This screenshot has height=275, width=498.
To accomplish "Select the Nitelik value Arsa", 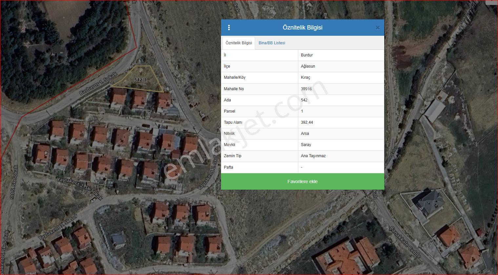I will [305, 134].
